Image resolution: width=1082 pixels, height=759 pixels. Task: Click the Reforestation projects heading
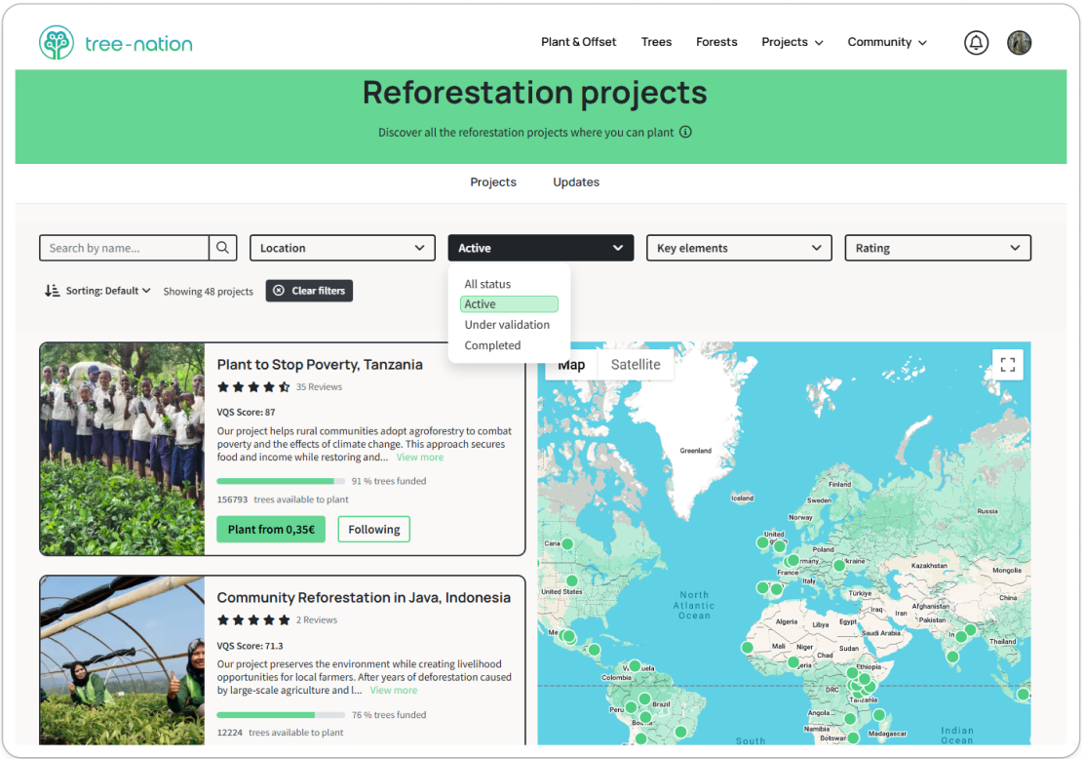(x=535, y=93)
